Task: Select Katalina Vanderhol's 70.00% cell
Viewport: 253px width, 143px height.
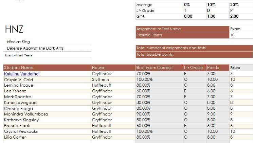Action: pyautogui.click(x=159, y=74)
